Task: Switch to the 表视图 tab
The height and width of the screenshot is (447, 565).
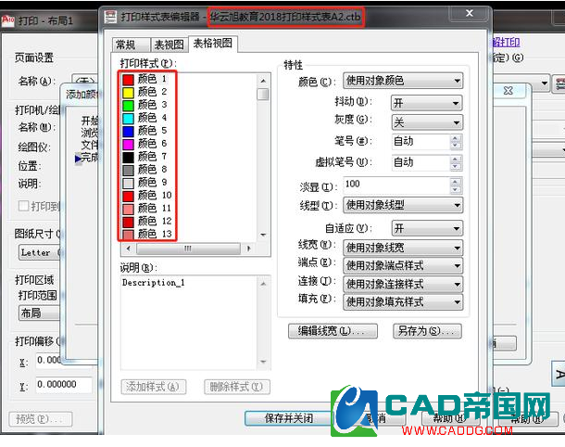Action: click(x=169, y=45)
